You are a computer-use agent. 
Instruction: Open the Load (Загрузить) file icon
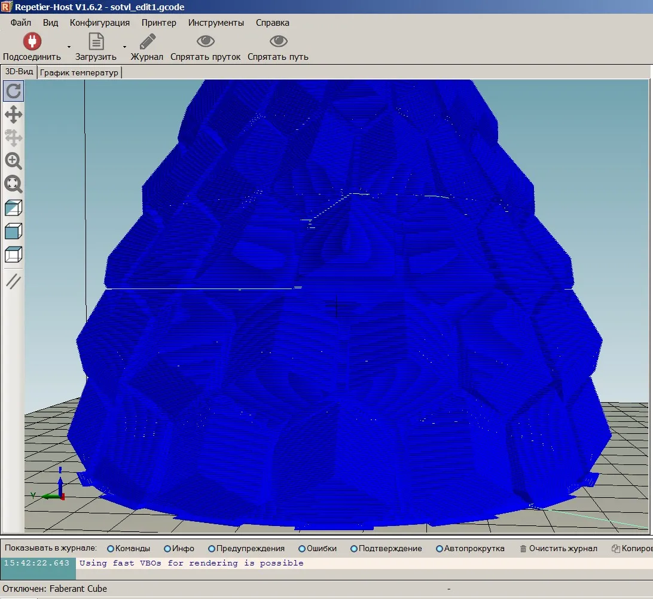click(96, 41)
